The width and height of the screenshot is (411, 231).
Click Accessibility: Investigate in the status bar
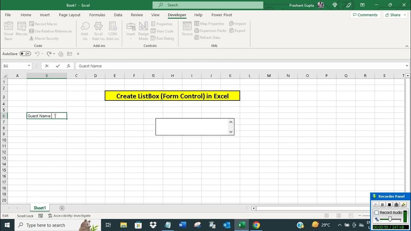[x=69, y=216]
